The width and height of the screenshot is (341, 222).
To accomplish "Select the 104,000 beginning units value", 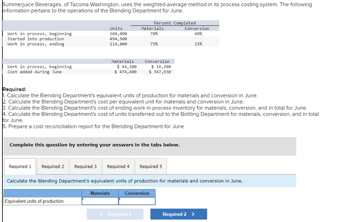I will [x=118, y=34].
